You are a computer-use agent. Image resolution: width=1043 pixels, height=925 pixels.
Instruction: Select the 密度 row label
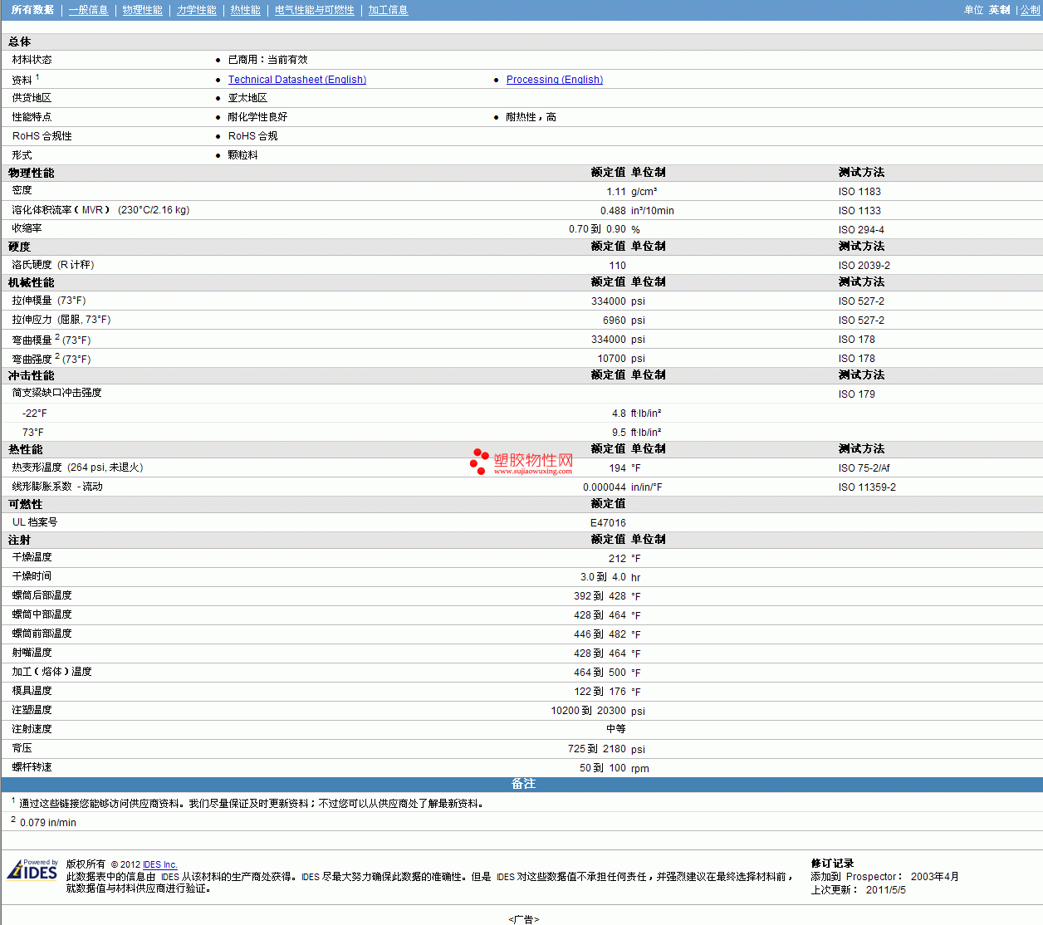22,190
